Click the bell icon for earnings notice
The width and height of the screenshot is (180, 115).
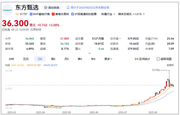pyautogui.click(x=68, y=8)
